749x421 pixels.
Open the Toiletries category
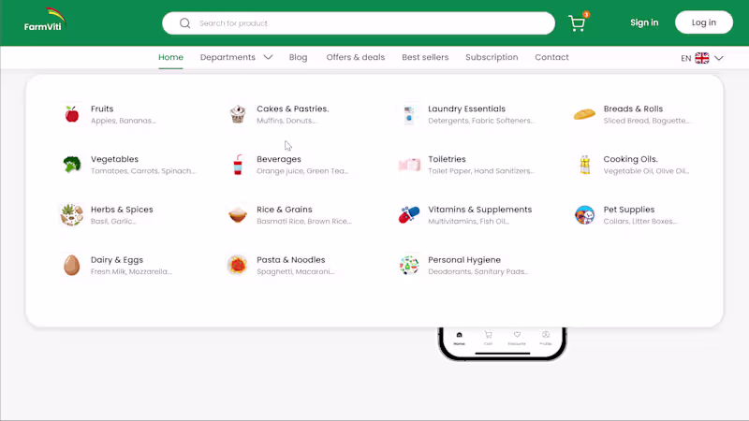tap(447, 159)
